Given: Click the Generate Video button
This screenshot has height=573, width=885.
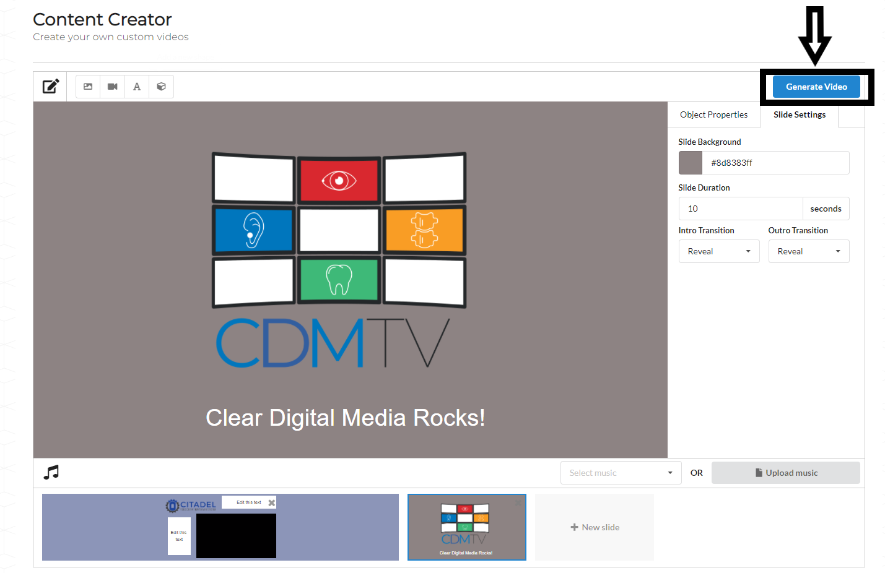Looking at the screenshot, I should coord(816,87).
